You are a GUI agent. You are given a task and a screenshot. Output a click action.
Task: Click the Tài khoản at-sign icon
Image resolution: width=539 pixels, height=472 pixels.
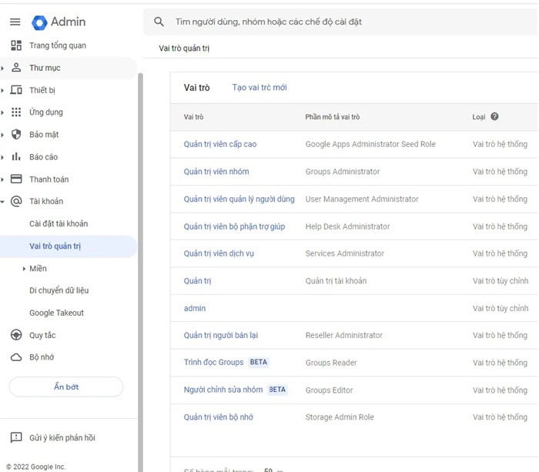(16, 201)
